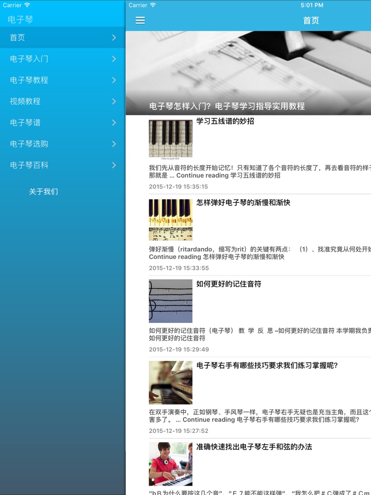This screenshot has height=495, width=371.
Task: Tap treble clef thumbnail of 记住音符 article
Action: pyautogui.click(x=171, y=301)
